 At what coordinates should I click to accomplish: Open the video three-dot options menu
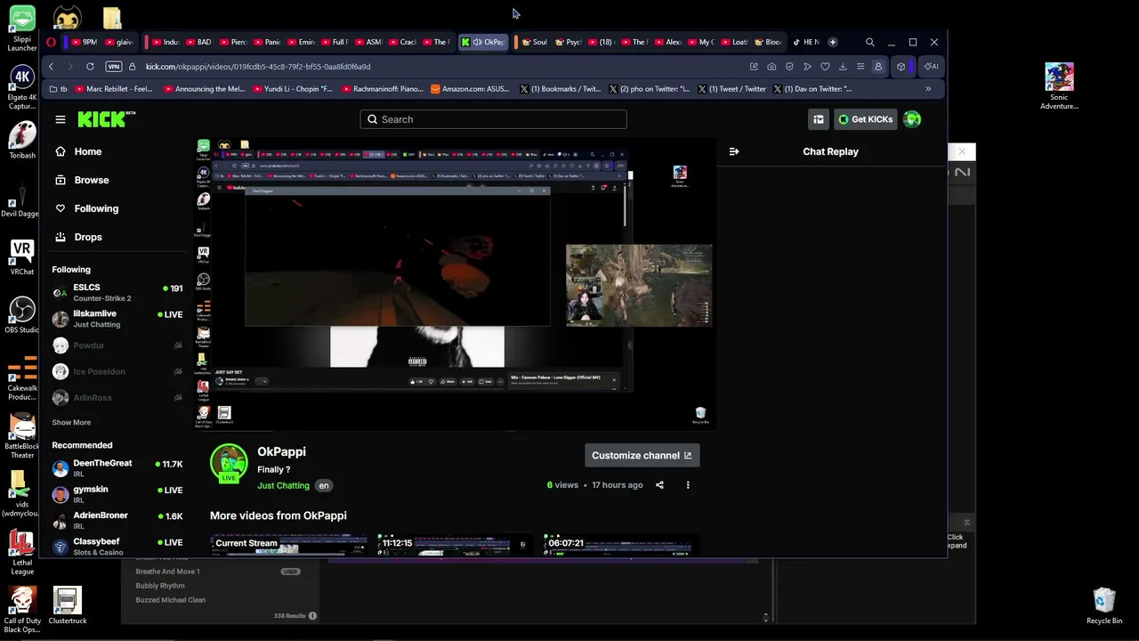tap(688, 485)
